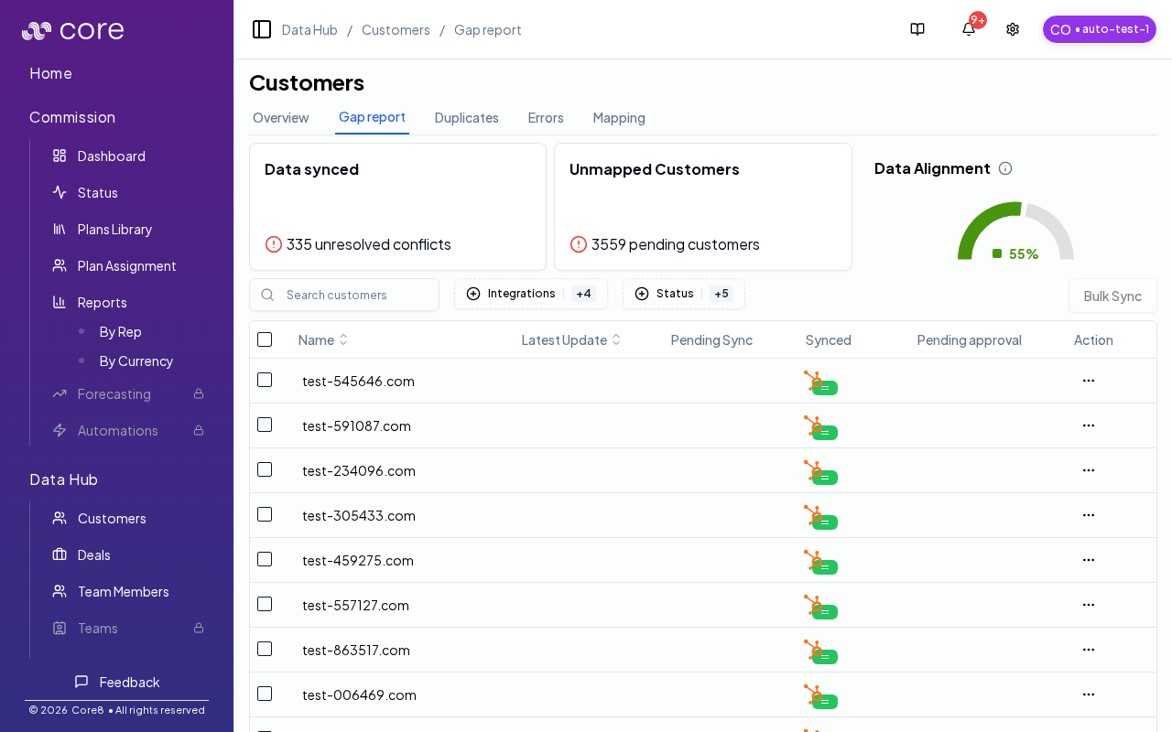Open the documentation book icon
The height and width of the screenshot is (732, 1172).
pos(917,29)
